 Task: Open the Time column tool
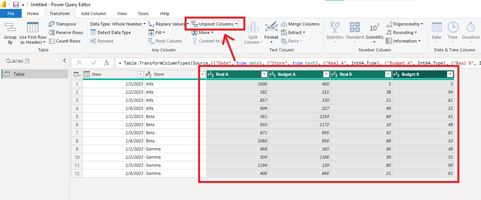(x=453, y=33)
